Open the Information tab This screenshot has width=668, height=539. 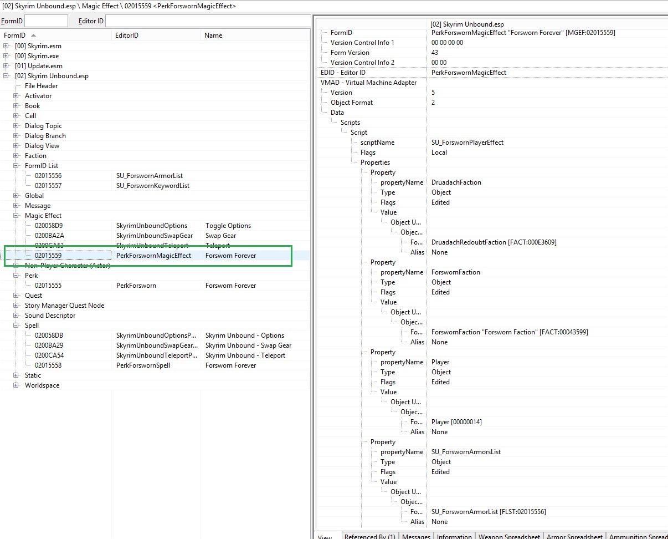(x=454, y=536)
